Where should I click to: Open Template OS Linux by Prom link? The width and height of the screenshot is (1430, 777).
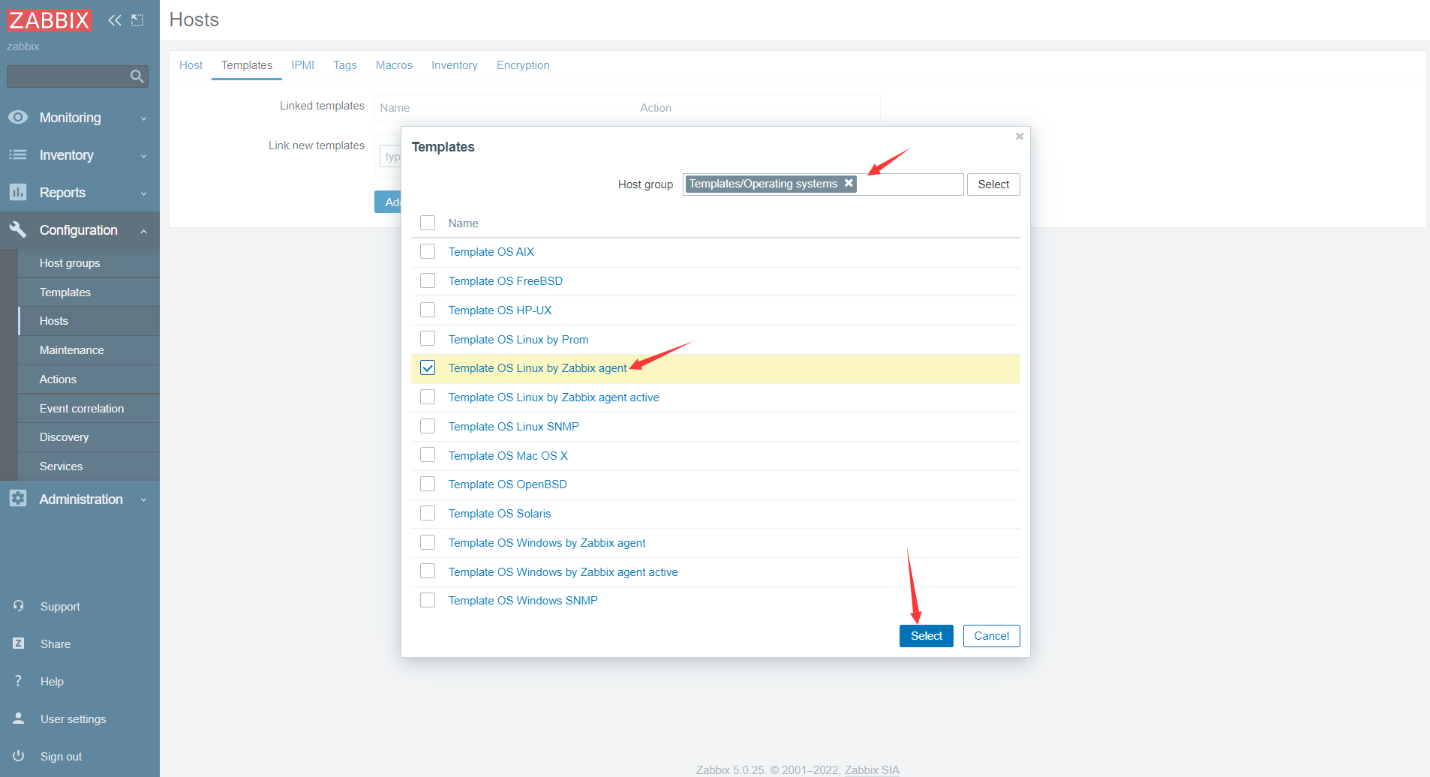tap(518, 340)
